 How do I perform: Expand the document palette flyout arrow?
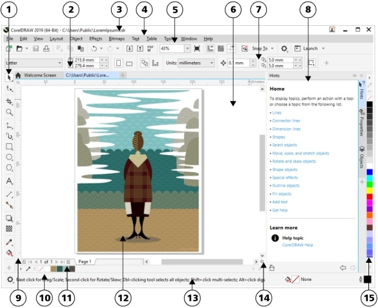pyautogui.click(x=21, y=268)
